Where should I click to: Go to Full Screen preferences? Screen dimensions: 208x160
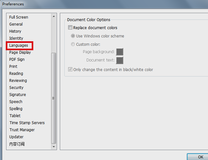click(19, 17)
